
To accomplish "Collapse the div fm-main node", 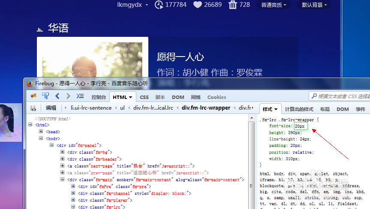I will [62, 179].
